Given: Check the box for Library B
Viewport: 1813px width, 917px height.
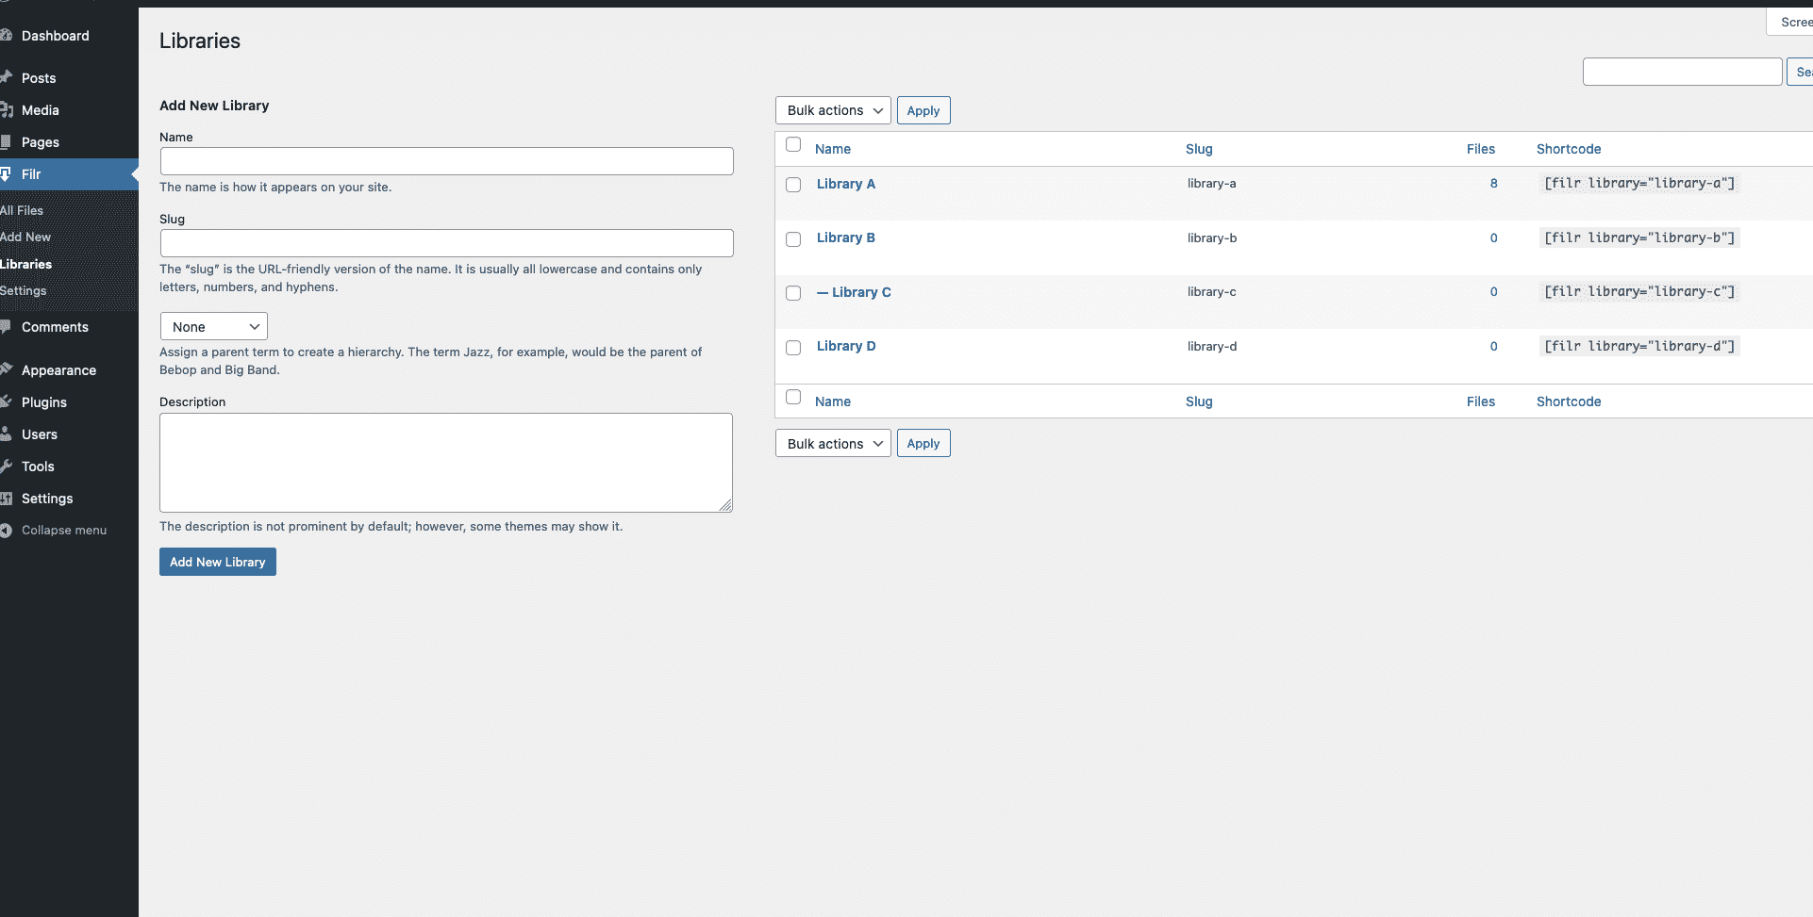Looking at the screenshot, I should click(x=793, y=239).
